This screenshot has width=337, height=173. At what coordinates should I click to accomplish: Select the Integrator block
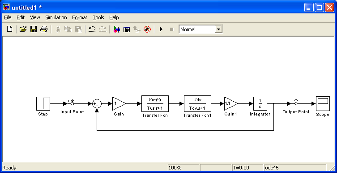point(260,103)
